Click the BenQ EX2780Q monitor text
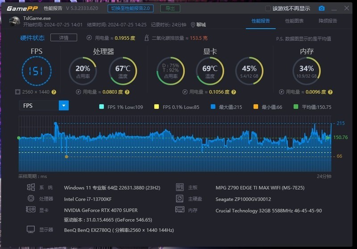The image size is (357, 249). point(119,230)
